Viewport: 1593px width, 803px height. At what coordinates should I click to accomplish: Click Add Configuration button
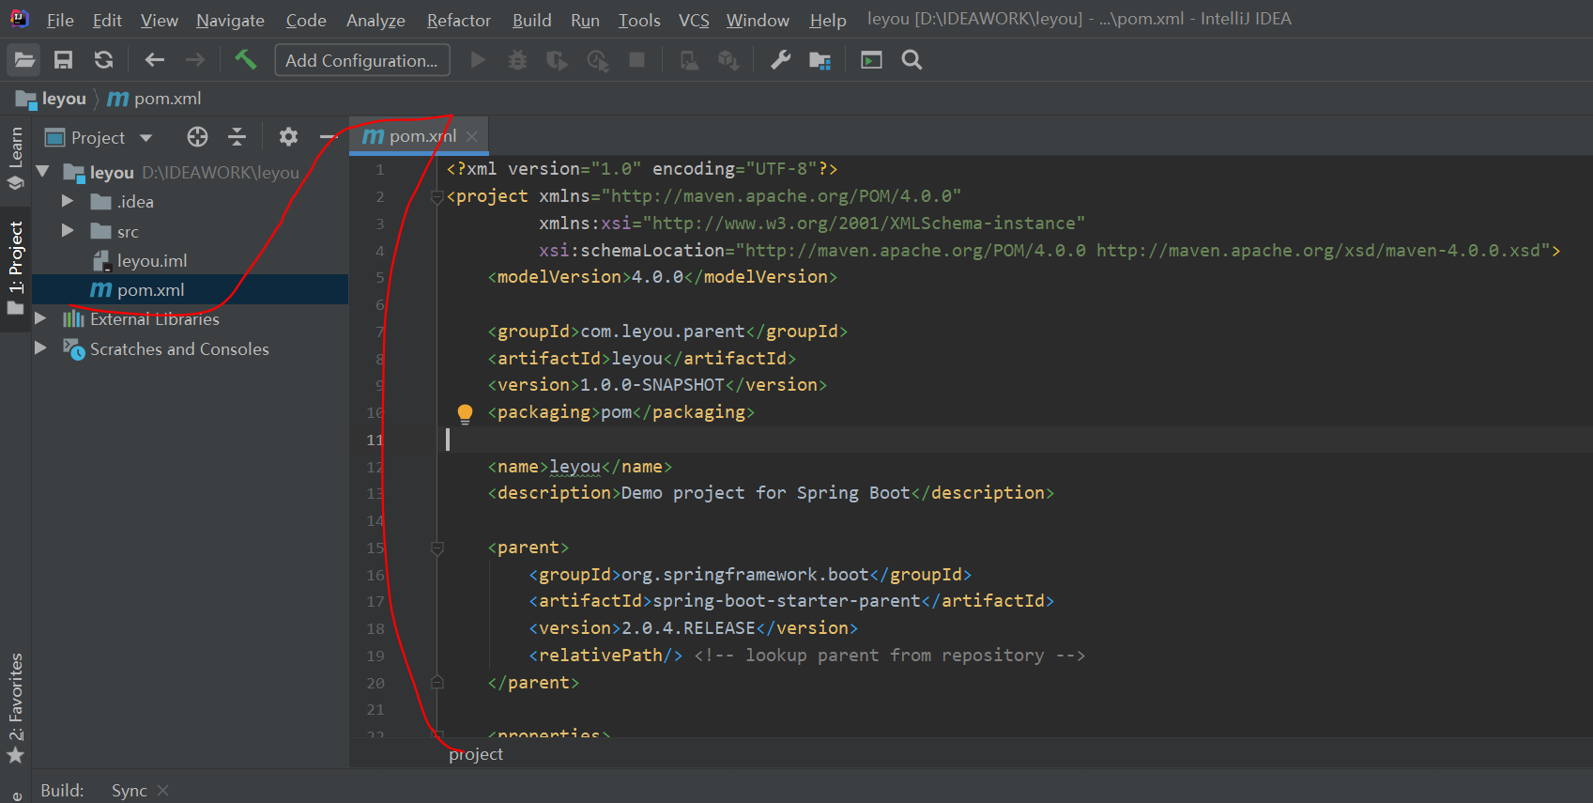point(362,60)
